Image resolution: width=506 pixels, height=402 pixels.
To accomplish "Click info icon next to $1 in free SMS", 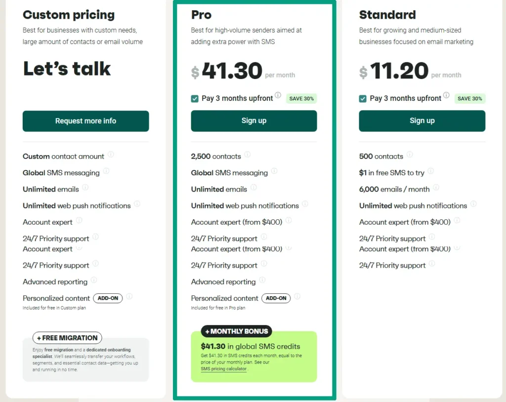I will 430,171.
